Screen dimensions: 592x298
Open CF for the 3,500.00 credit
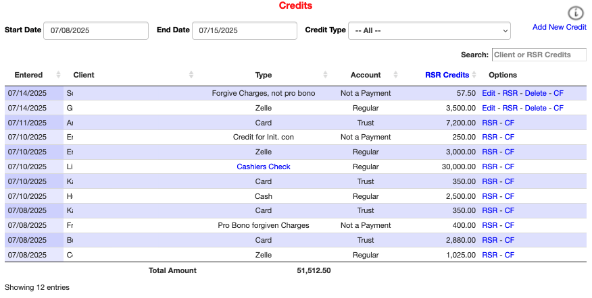tap(558, 108)
